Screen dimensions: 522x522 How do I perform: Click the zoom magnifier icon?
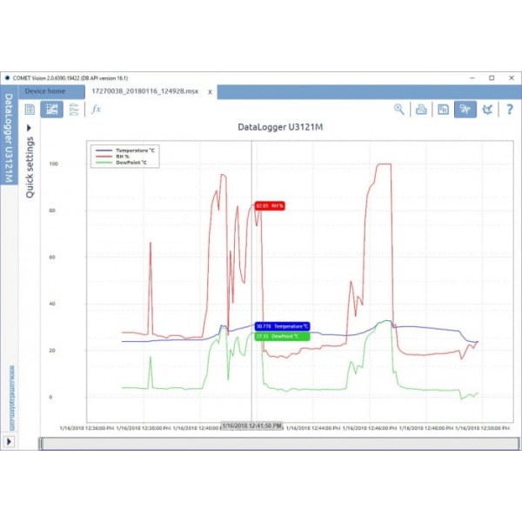tap(399, 110)
